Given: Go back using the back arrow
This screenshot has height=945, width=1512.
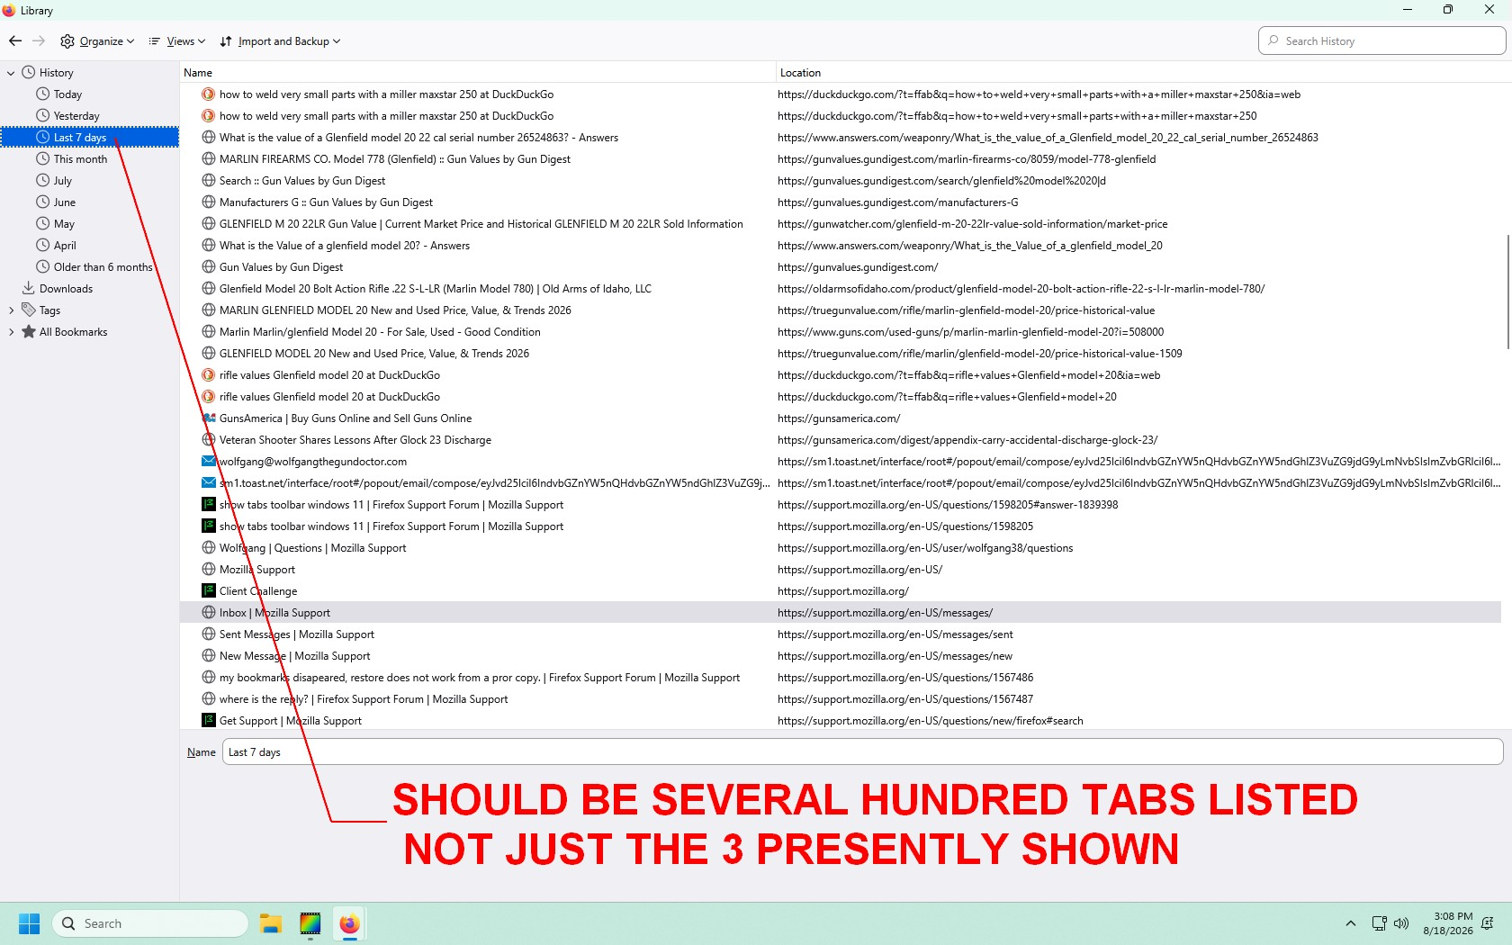Looking at the screenshot, I should [15, 41].
